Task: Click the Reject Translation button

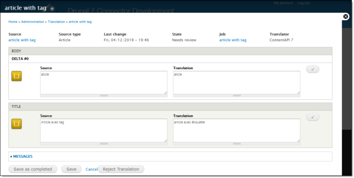Action: coord(121,169)
